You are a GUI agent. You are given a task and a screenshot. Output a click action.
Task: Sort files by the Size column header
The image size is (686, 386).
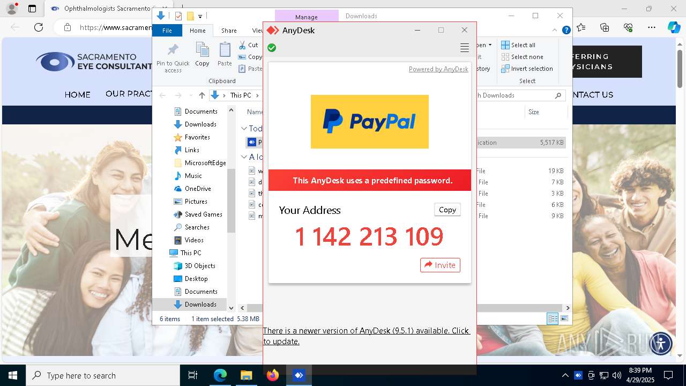tap(534, 112)
